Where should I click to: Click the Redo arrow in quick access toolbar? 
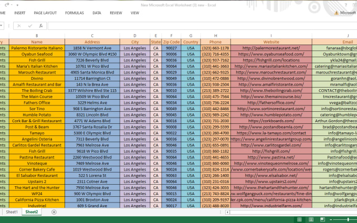click(x=7, y=5)
